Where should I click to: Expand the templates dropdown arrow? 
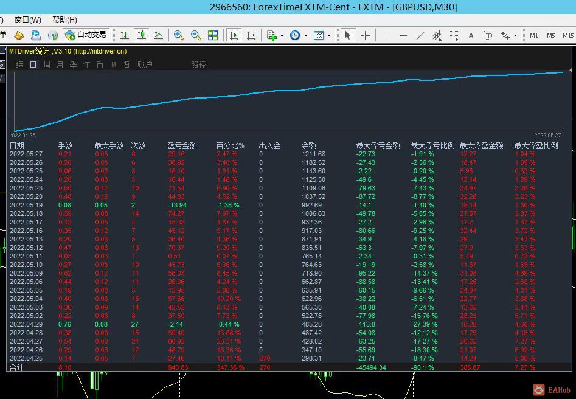click(x=329, y=36)
